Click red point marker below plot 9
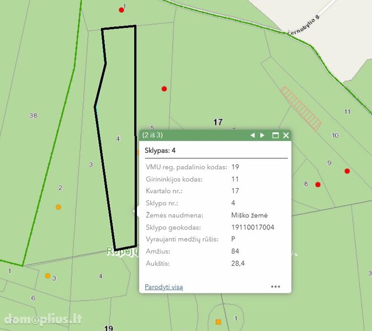 [347, 171]
